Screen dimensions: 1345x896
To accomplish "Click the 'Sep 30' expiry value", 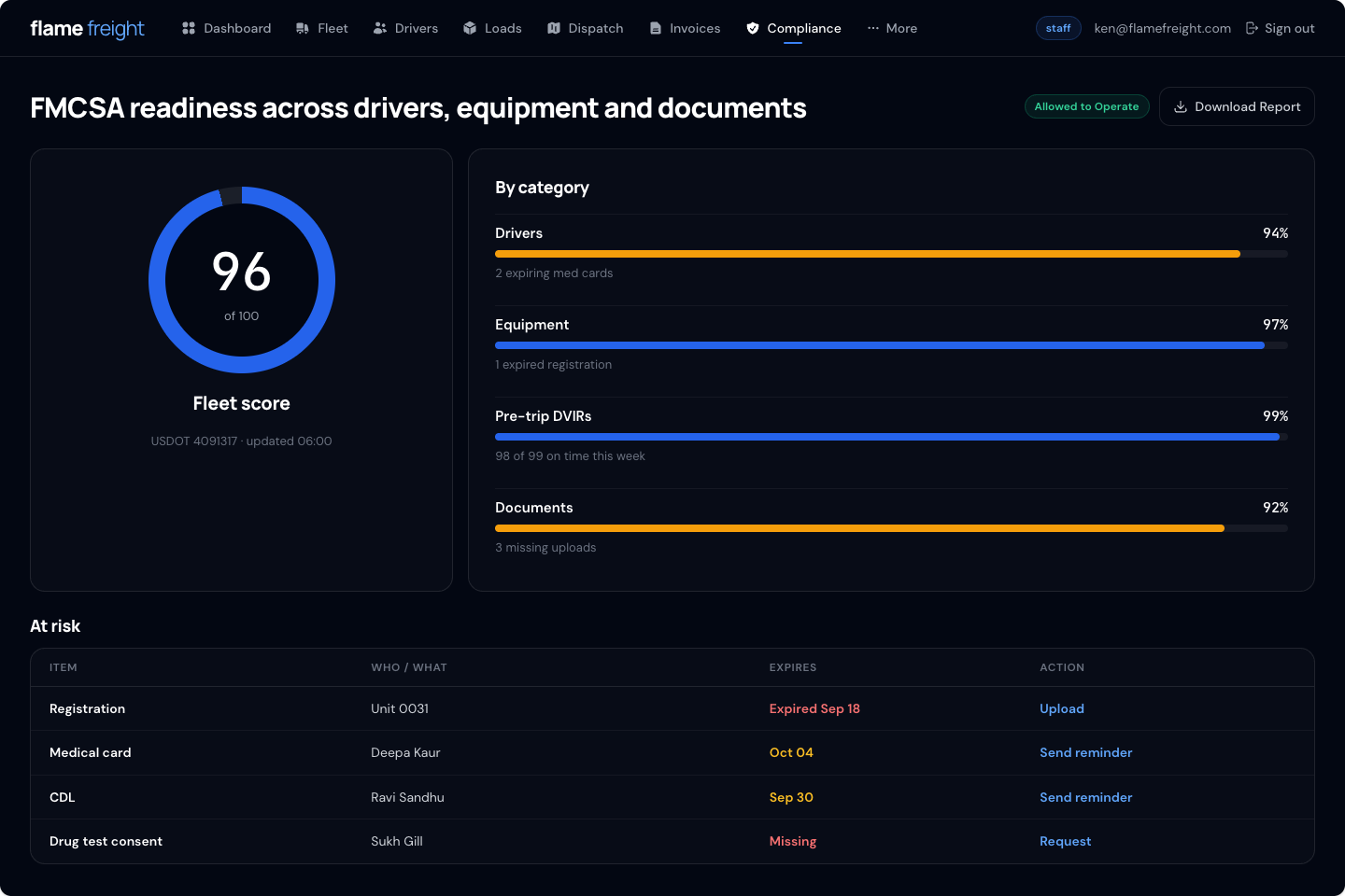I will [x=791, y=797].
